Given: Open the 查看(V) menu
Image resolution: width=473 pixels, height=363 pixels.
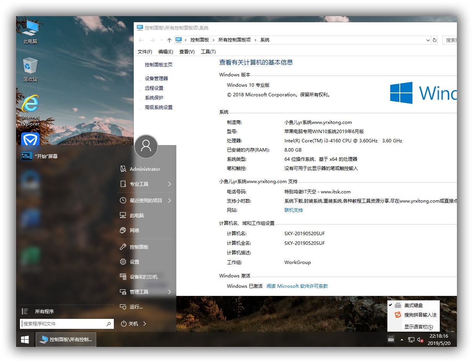Looking at the screenshot, I should tap(187, 52).
